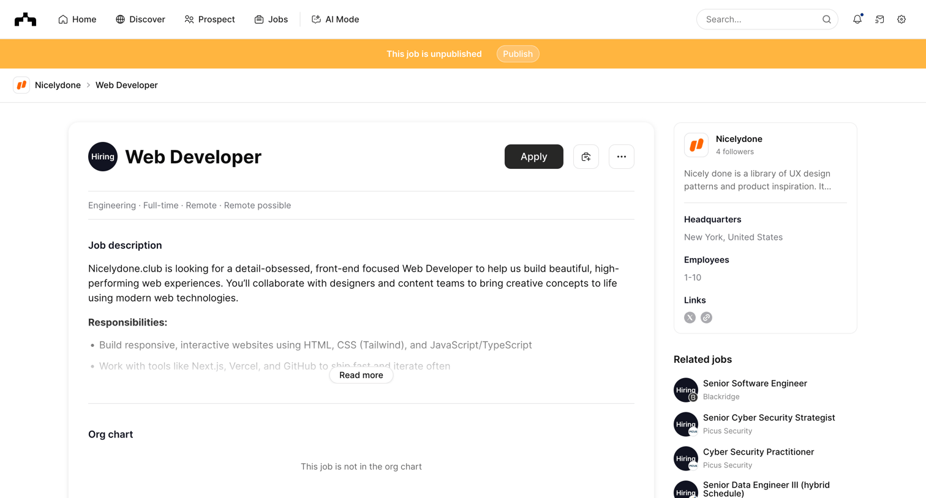
Task: Apply to the Web Developer job
Action: click(533, 157)
